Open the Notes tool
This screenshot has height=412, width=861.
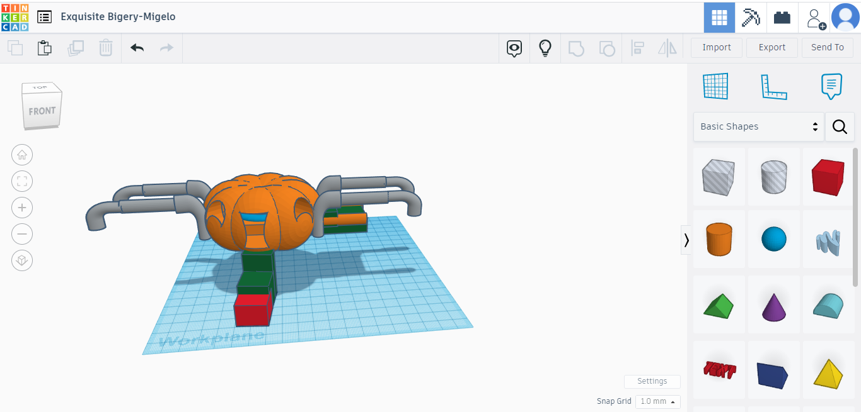click(x=831, y=86)
